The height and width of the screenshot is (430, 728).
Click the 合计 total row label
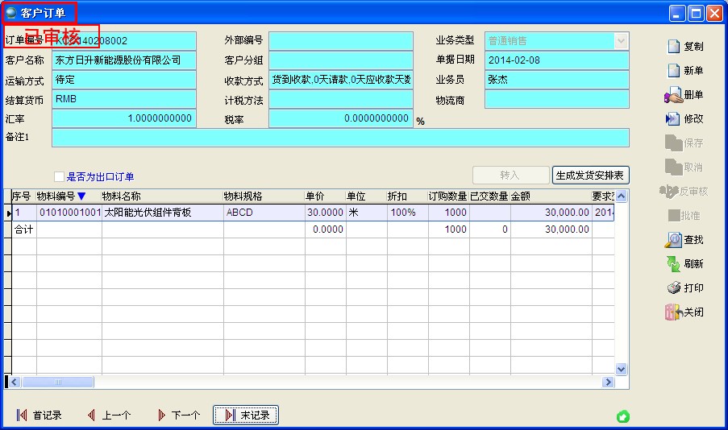23,229
